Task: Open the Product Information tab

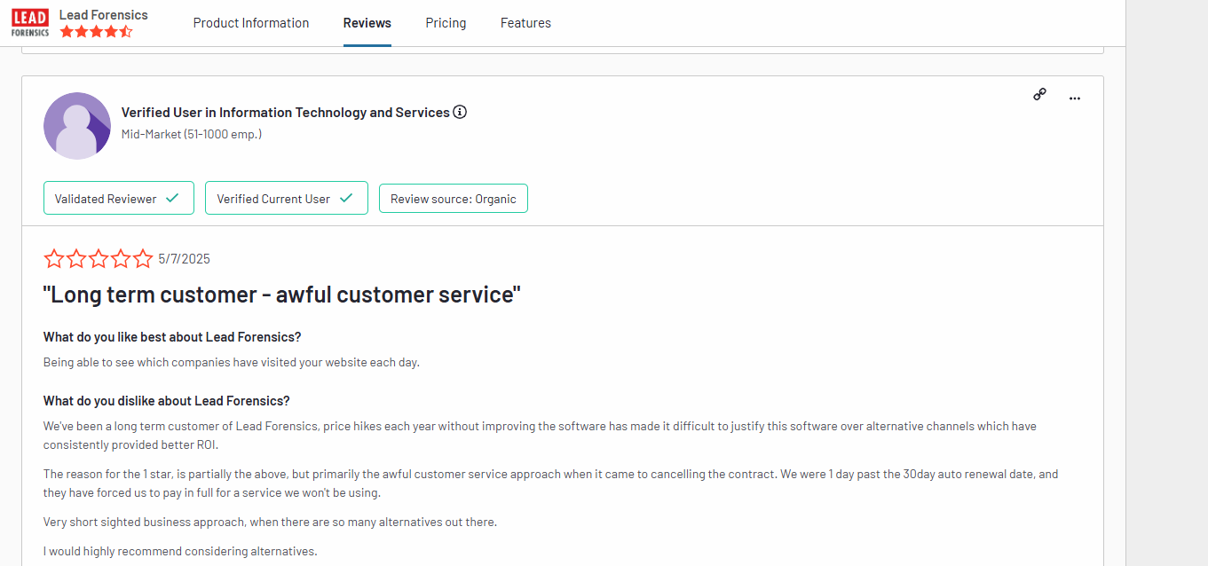Action: (x=251, y=23)
